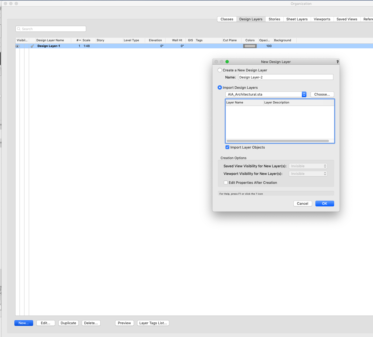Select Import Design Layers radio button
373x337 pixels.
click(220, 88)
